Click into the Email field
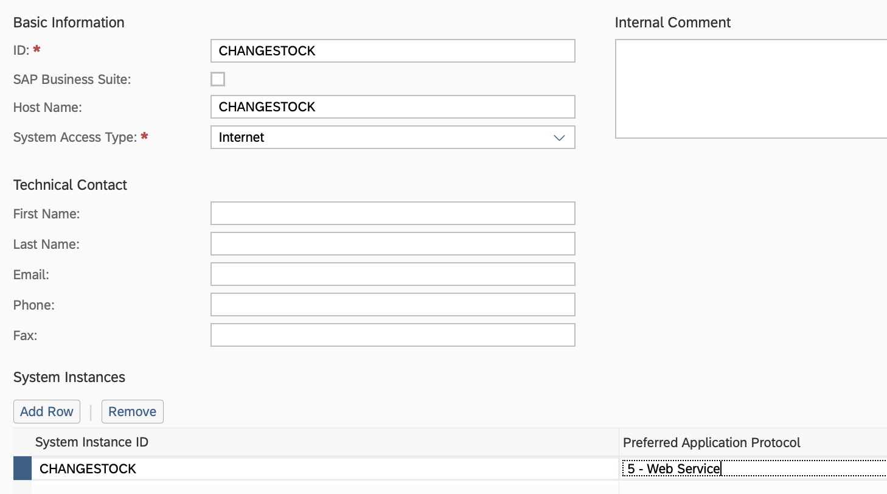 pos(392,274)
